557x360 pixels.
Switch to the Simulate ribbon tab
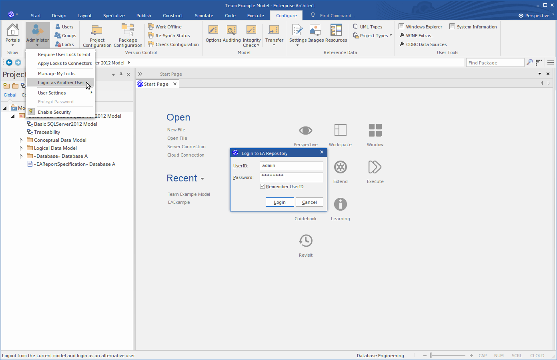click(204, 16)
